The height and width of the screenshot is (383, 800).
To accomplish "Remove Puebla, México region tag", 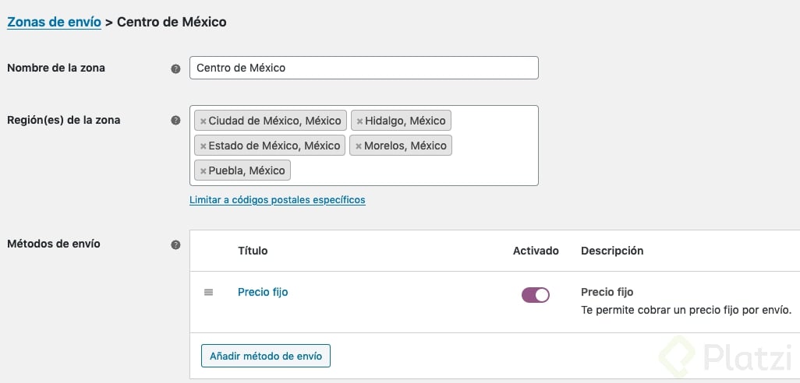I will 204,171.
